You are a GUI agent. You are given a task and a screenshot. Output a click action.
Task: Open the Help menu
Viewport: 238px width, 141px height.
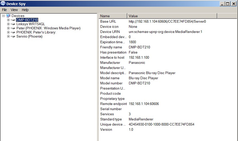(x=25, y=10)
